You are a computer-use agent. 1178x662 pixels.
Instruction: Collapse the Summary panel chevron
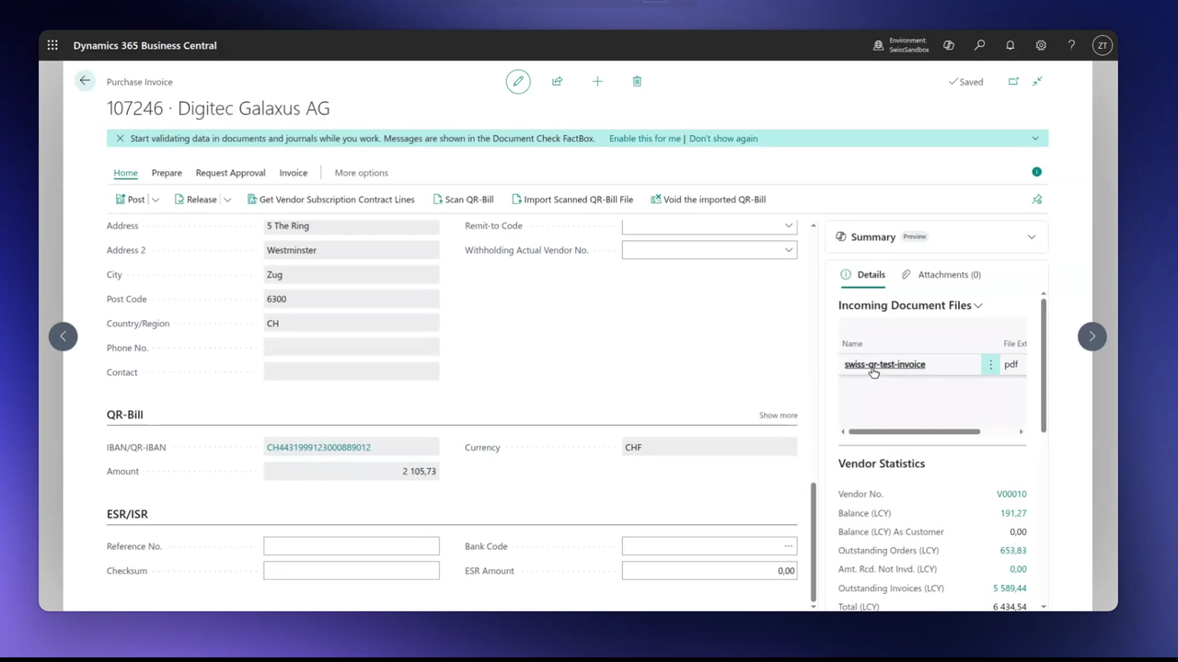[x=1032, y=237]
